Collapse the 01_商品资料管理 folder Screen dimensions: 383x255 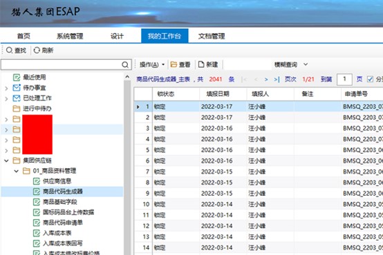(x=16, y=171)
